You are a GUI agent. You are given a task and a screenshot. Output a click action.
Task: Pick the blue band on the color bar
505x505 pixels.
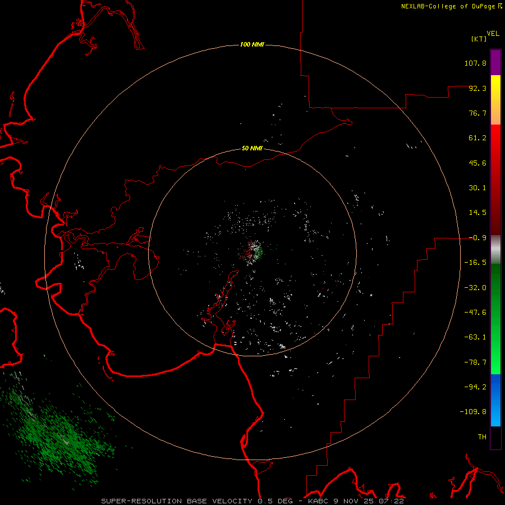[x=495, y=400]
